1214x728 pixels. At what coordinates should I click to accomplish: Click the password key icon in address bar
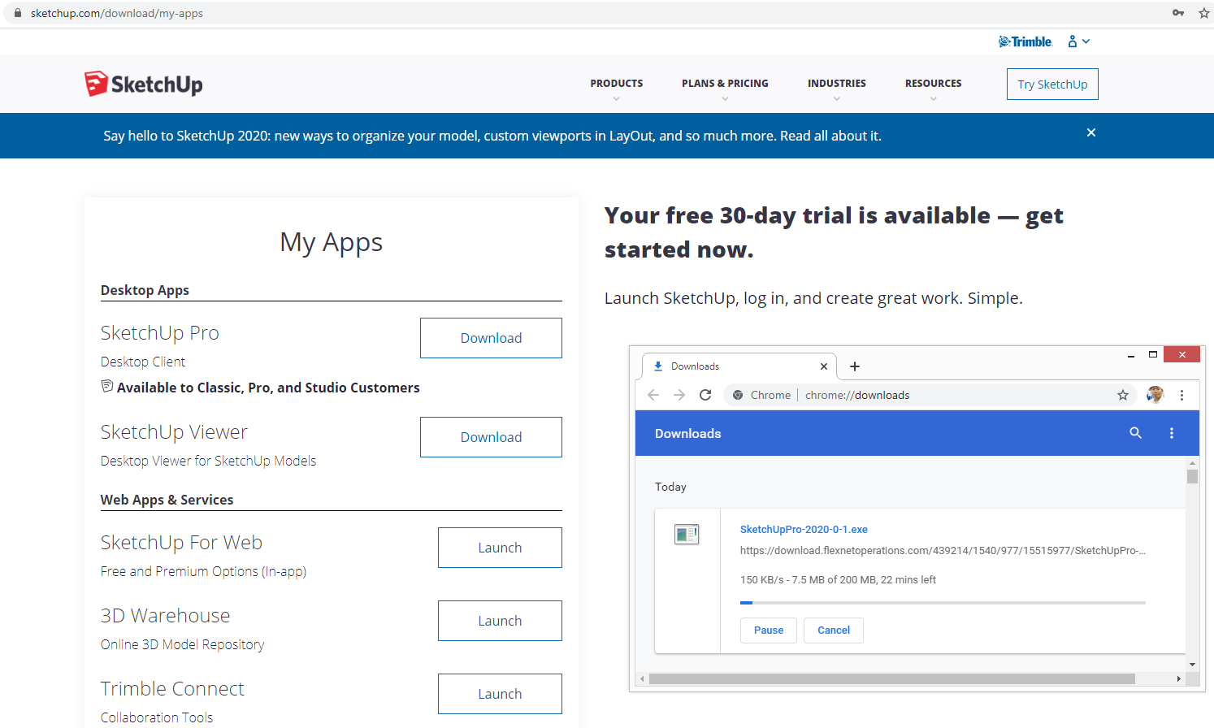(x=1177, y=13)
